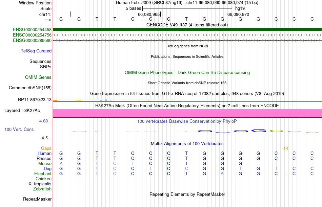Click the orange insertion bar in Elephant row
This screenshot has height=207, width=322.
(286, 173)
